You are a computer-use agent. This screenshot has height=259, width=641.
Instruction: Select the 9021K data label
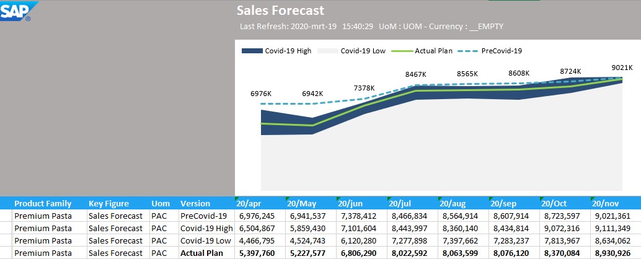[x=622, y=68]
